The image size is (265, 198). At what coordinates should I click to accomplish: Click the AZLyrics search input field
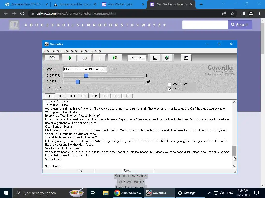click(x=205, y=25)
